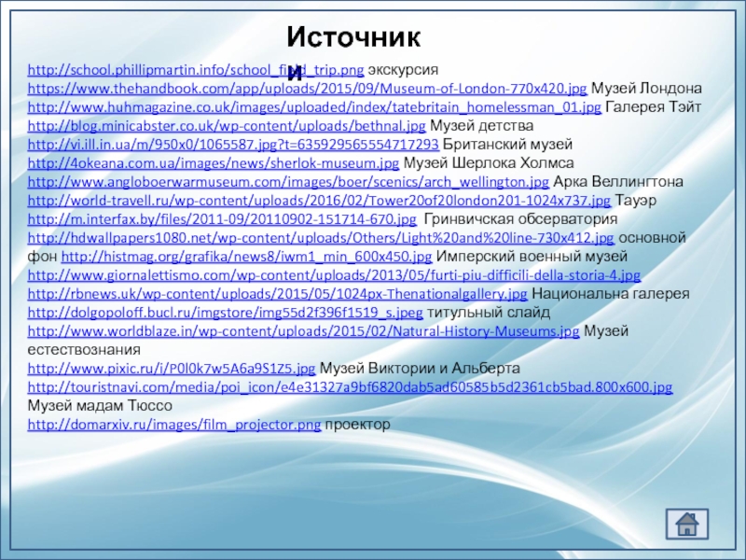746x560 pixels.
Task: Open the worldblaze.in Natural-History-Museums link
Action: click(x=304, y=331)
